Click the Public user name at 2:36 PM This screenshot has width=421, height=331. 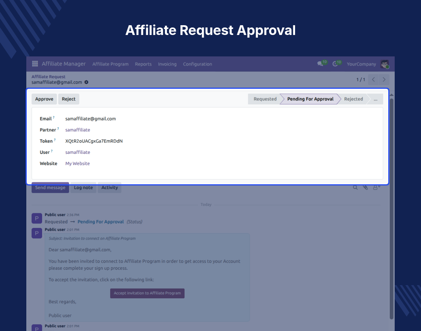pyautogui.click(x=55, y=215)
